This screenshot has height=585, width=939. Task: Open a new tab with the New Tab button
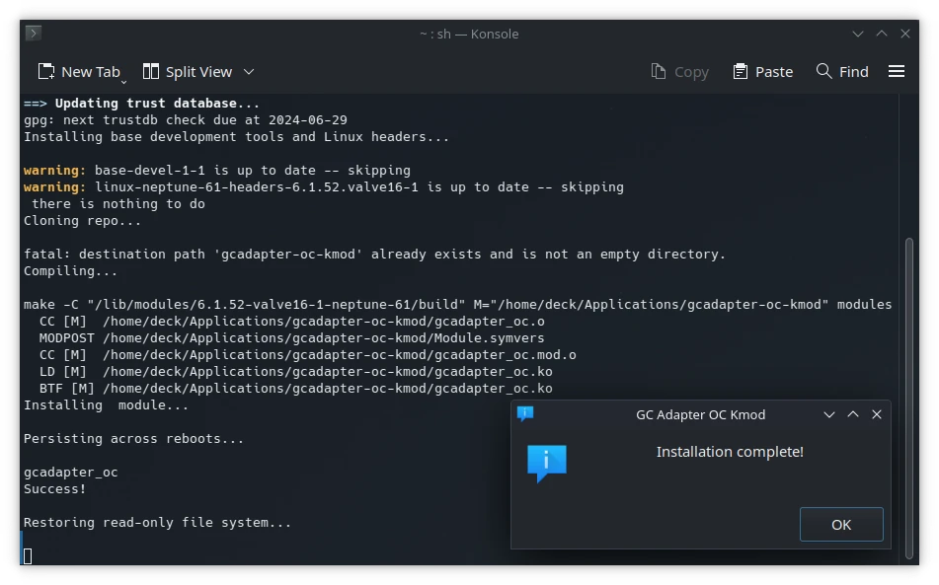78,72
